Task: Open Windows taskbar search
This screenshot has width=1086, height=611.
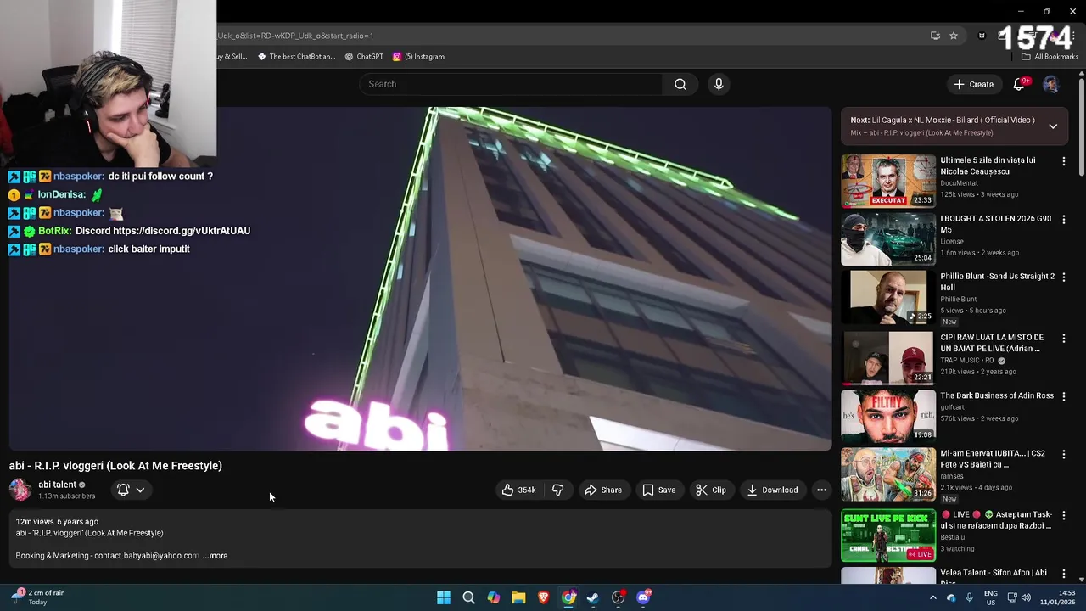Action: coord(468,597)
